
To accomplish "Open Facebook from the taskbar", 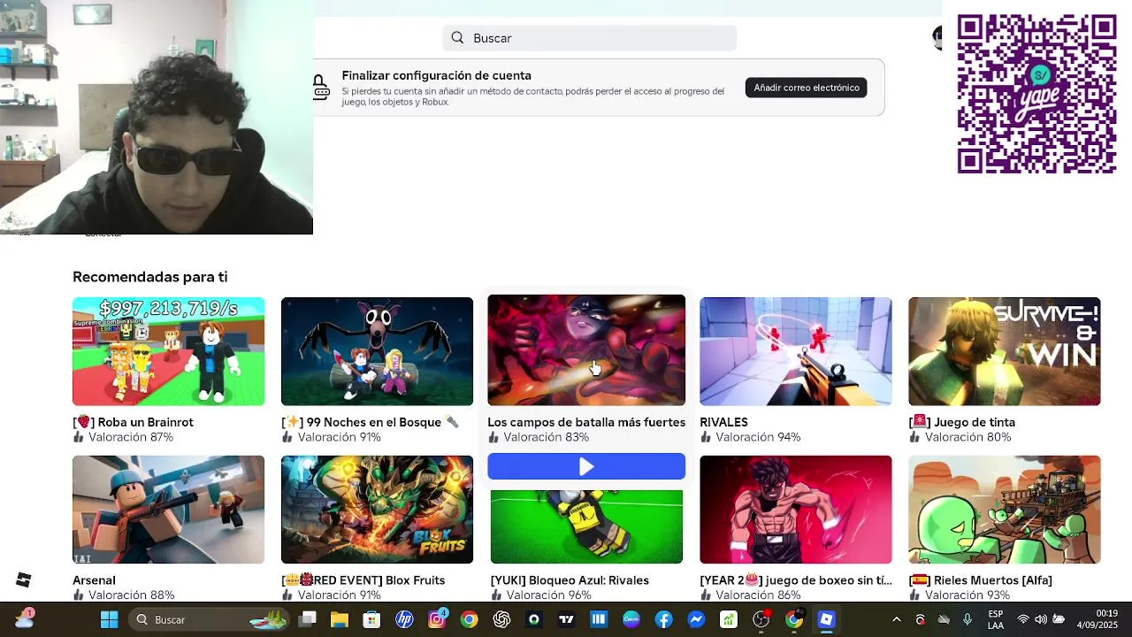I will pos(663,619).
